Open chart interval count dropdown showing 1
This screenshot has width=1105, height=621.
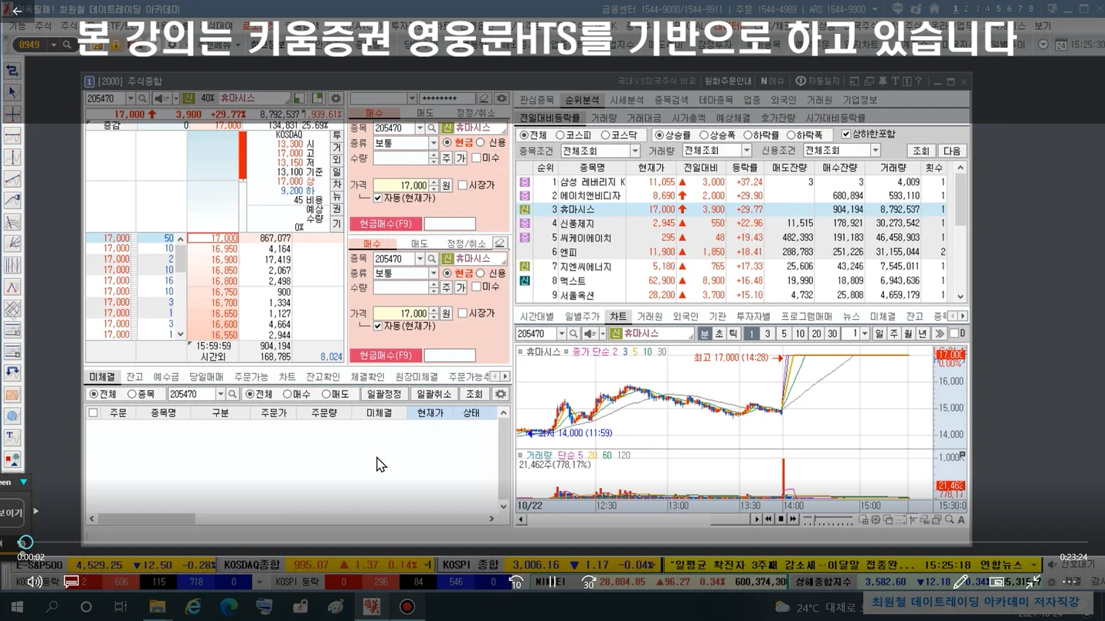[x=865, y=334]
